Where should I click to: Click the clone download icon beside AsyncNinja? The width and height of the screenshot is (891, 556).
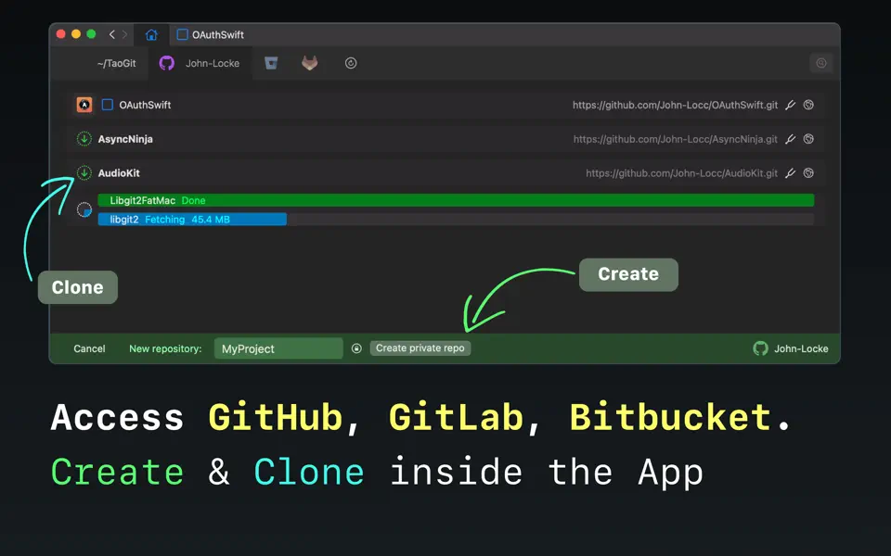84,138
